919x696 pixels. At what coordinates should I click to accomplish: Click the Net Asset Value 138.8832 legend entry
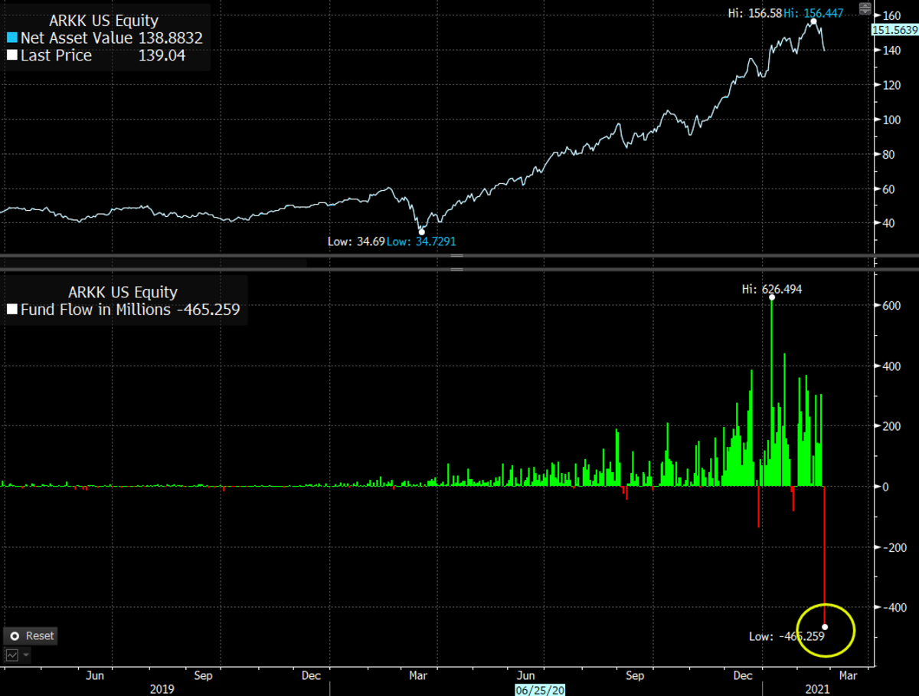[x=104, y=38]
